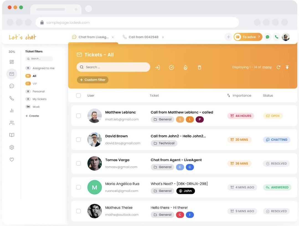Viewport: 299px width, 226px height.
Task: Click the browser address bar
Action: pyautogui.click(x=137, y=22)
